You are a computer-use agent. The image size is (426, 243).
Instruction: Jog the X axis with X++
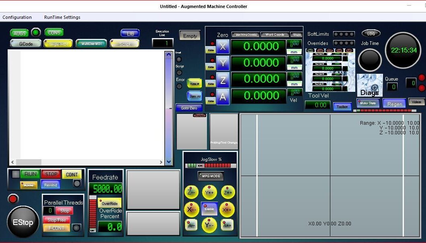pos(227,209)
